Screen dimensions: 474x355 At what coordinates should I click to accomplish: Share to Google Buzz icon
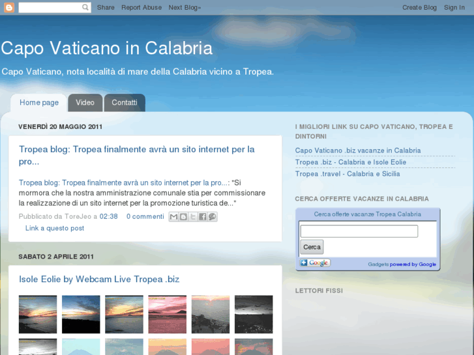click(213, 217)
